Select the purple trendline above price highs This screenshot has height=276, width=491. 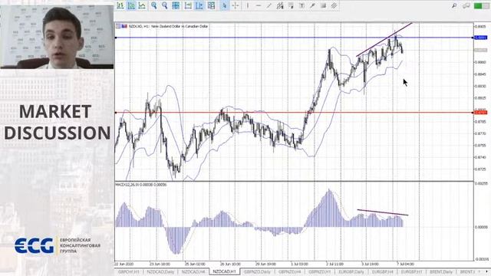[x=384, y=39]
